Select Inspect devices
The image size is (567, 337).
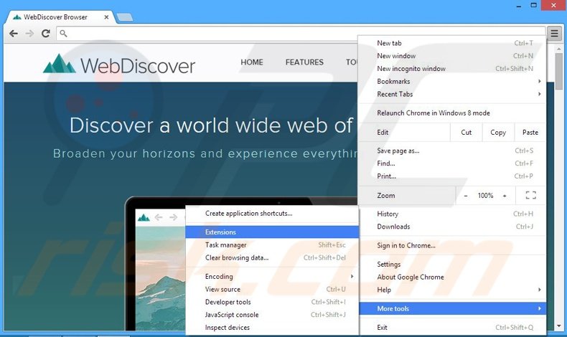pos(272,328)
